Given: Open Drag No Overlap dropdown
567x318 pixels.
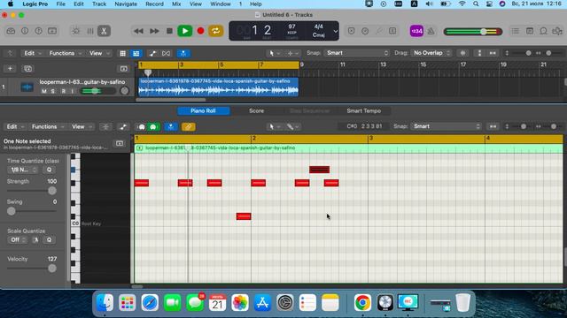Looking at the screenshot, I should tap(431, 53).
